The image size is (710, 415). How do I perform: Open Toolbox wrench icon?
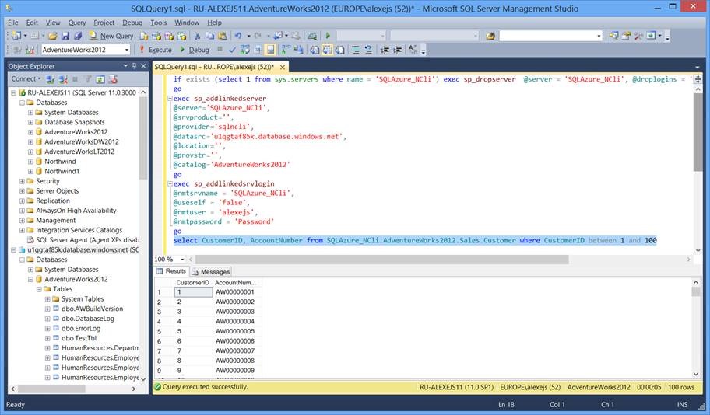click(x=638, y=36)
